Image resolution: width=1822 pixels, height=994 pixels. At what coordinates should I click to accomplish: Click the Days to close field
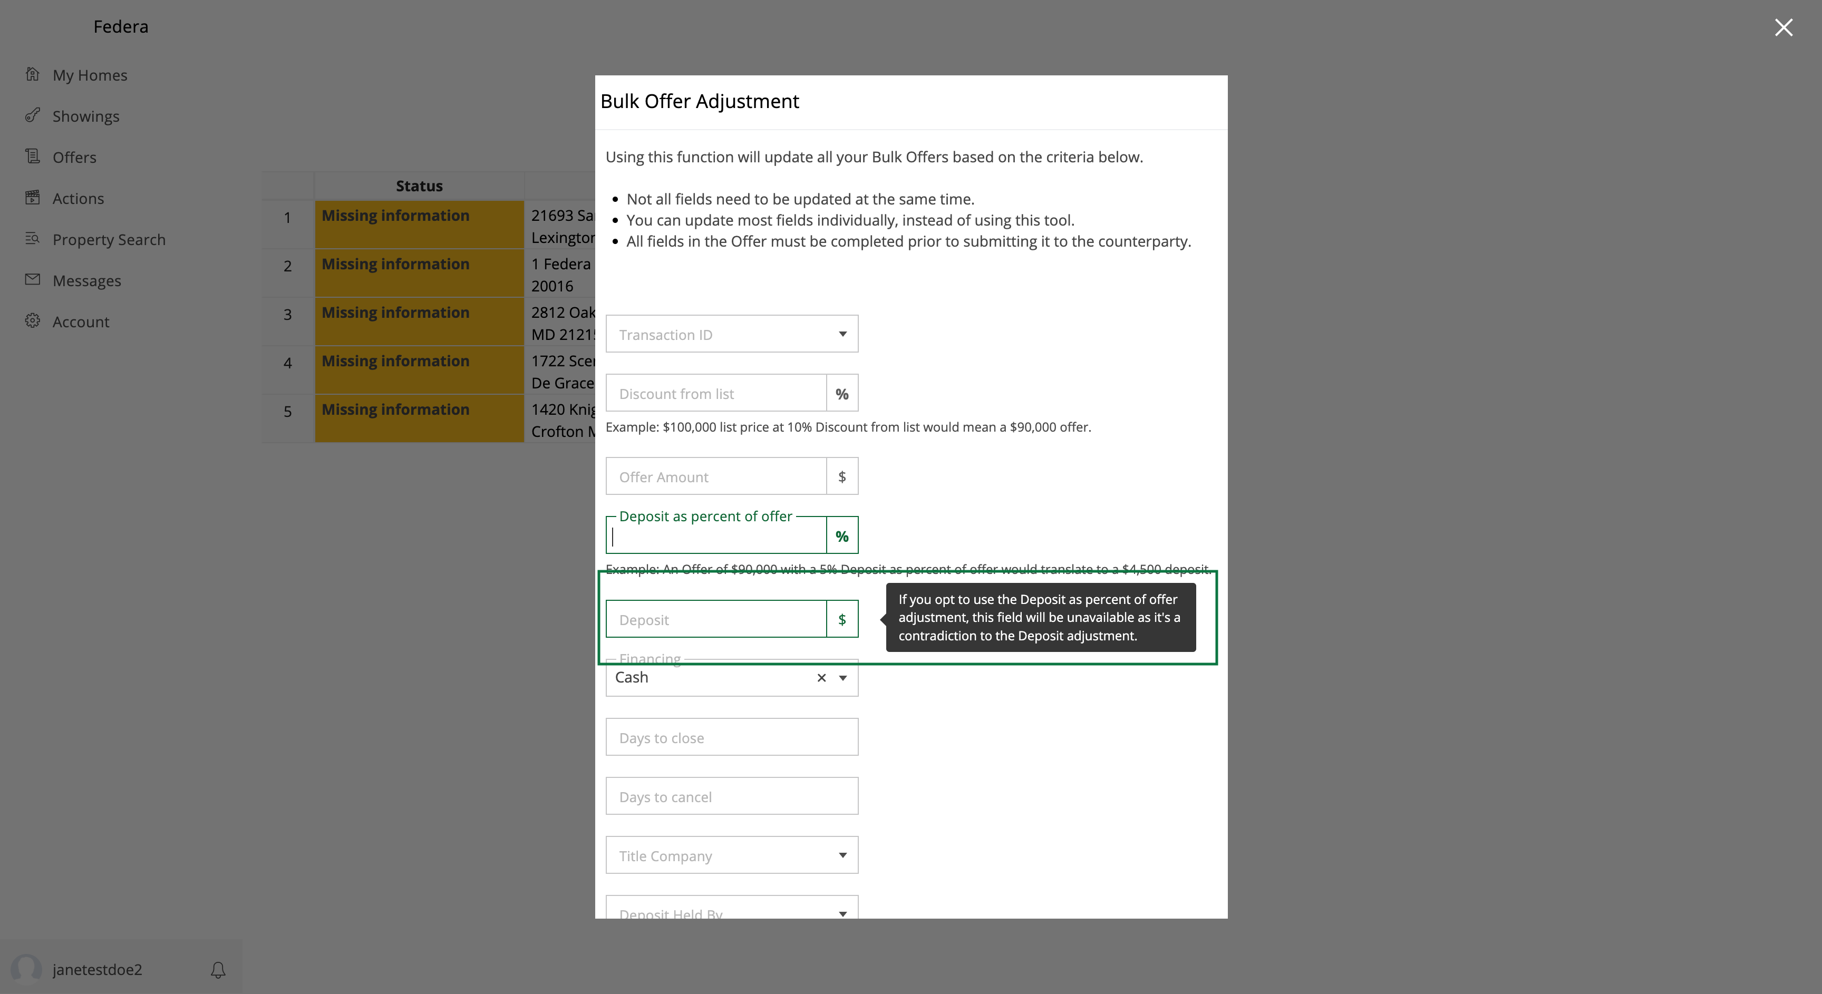[x=732, y=737]
